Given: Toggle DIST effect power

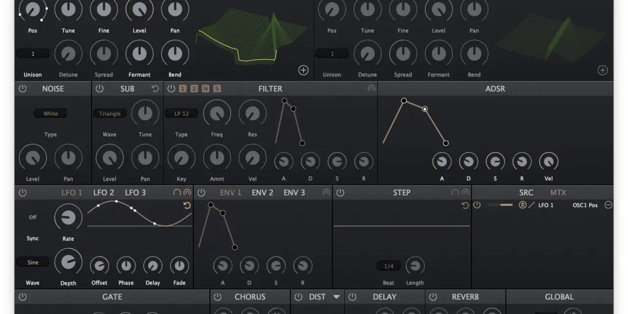Looking at the screenshot, I should click(x=298, y=297).
